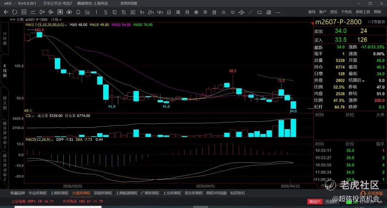Viewport: 387px width, 208px height.
Task: Select yearly (年) period
Action: tap(205, 12)
